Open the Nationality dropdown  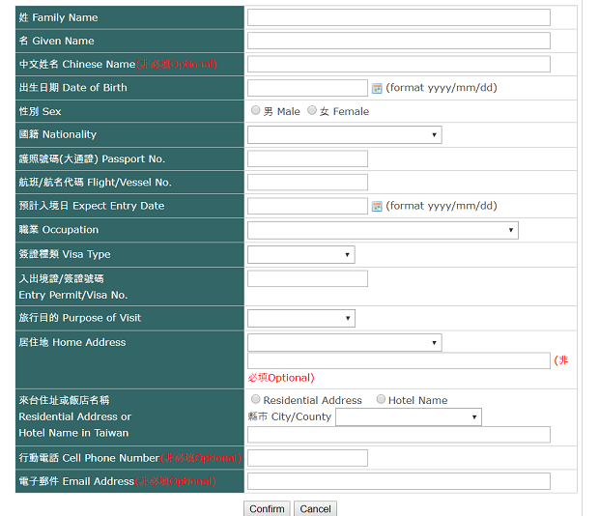tap(344, 135)
